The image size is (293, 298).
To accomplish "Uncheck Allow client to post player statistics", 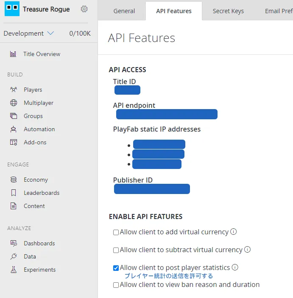I will (x=116, y=268).
